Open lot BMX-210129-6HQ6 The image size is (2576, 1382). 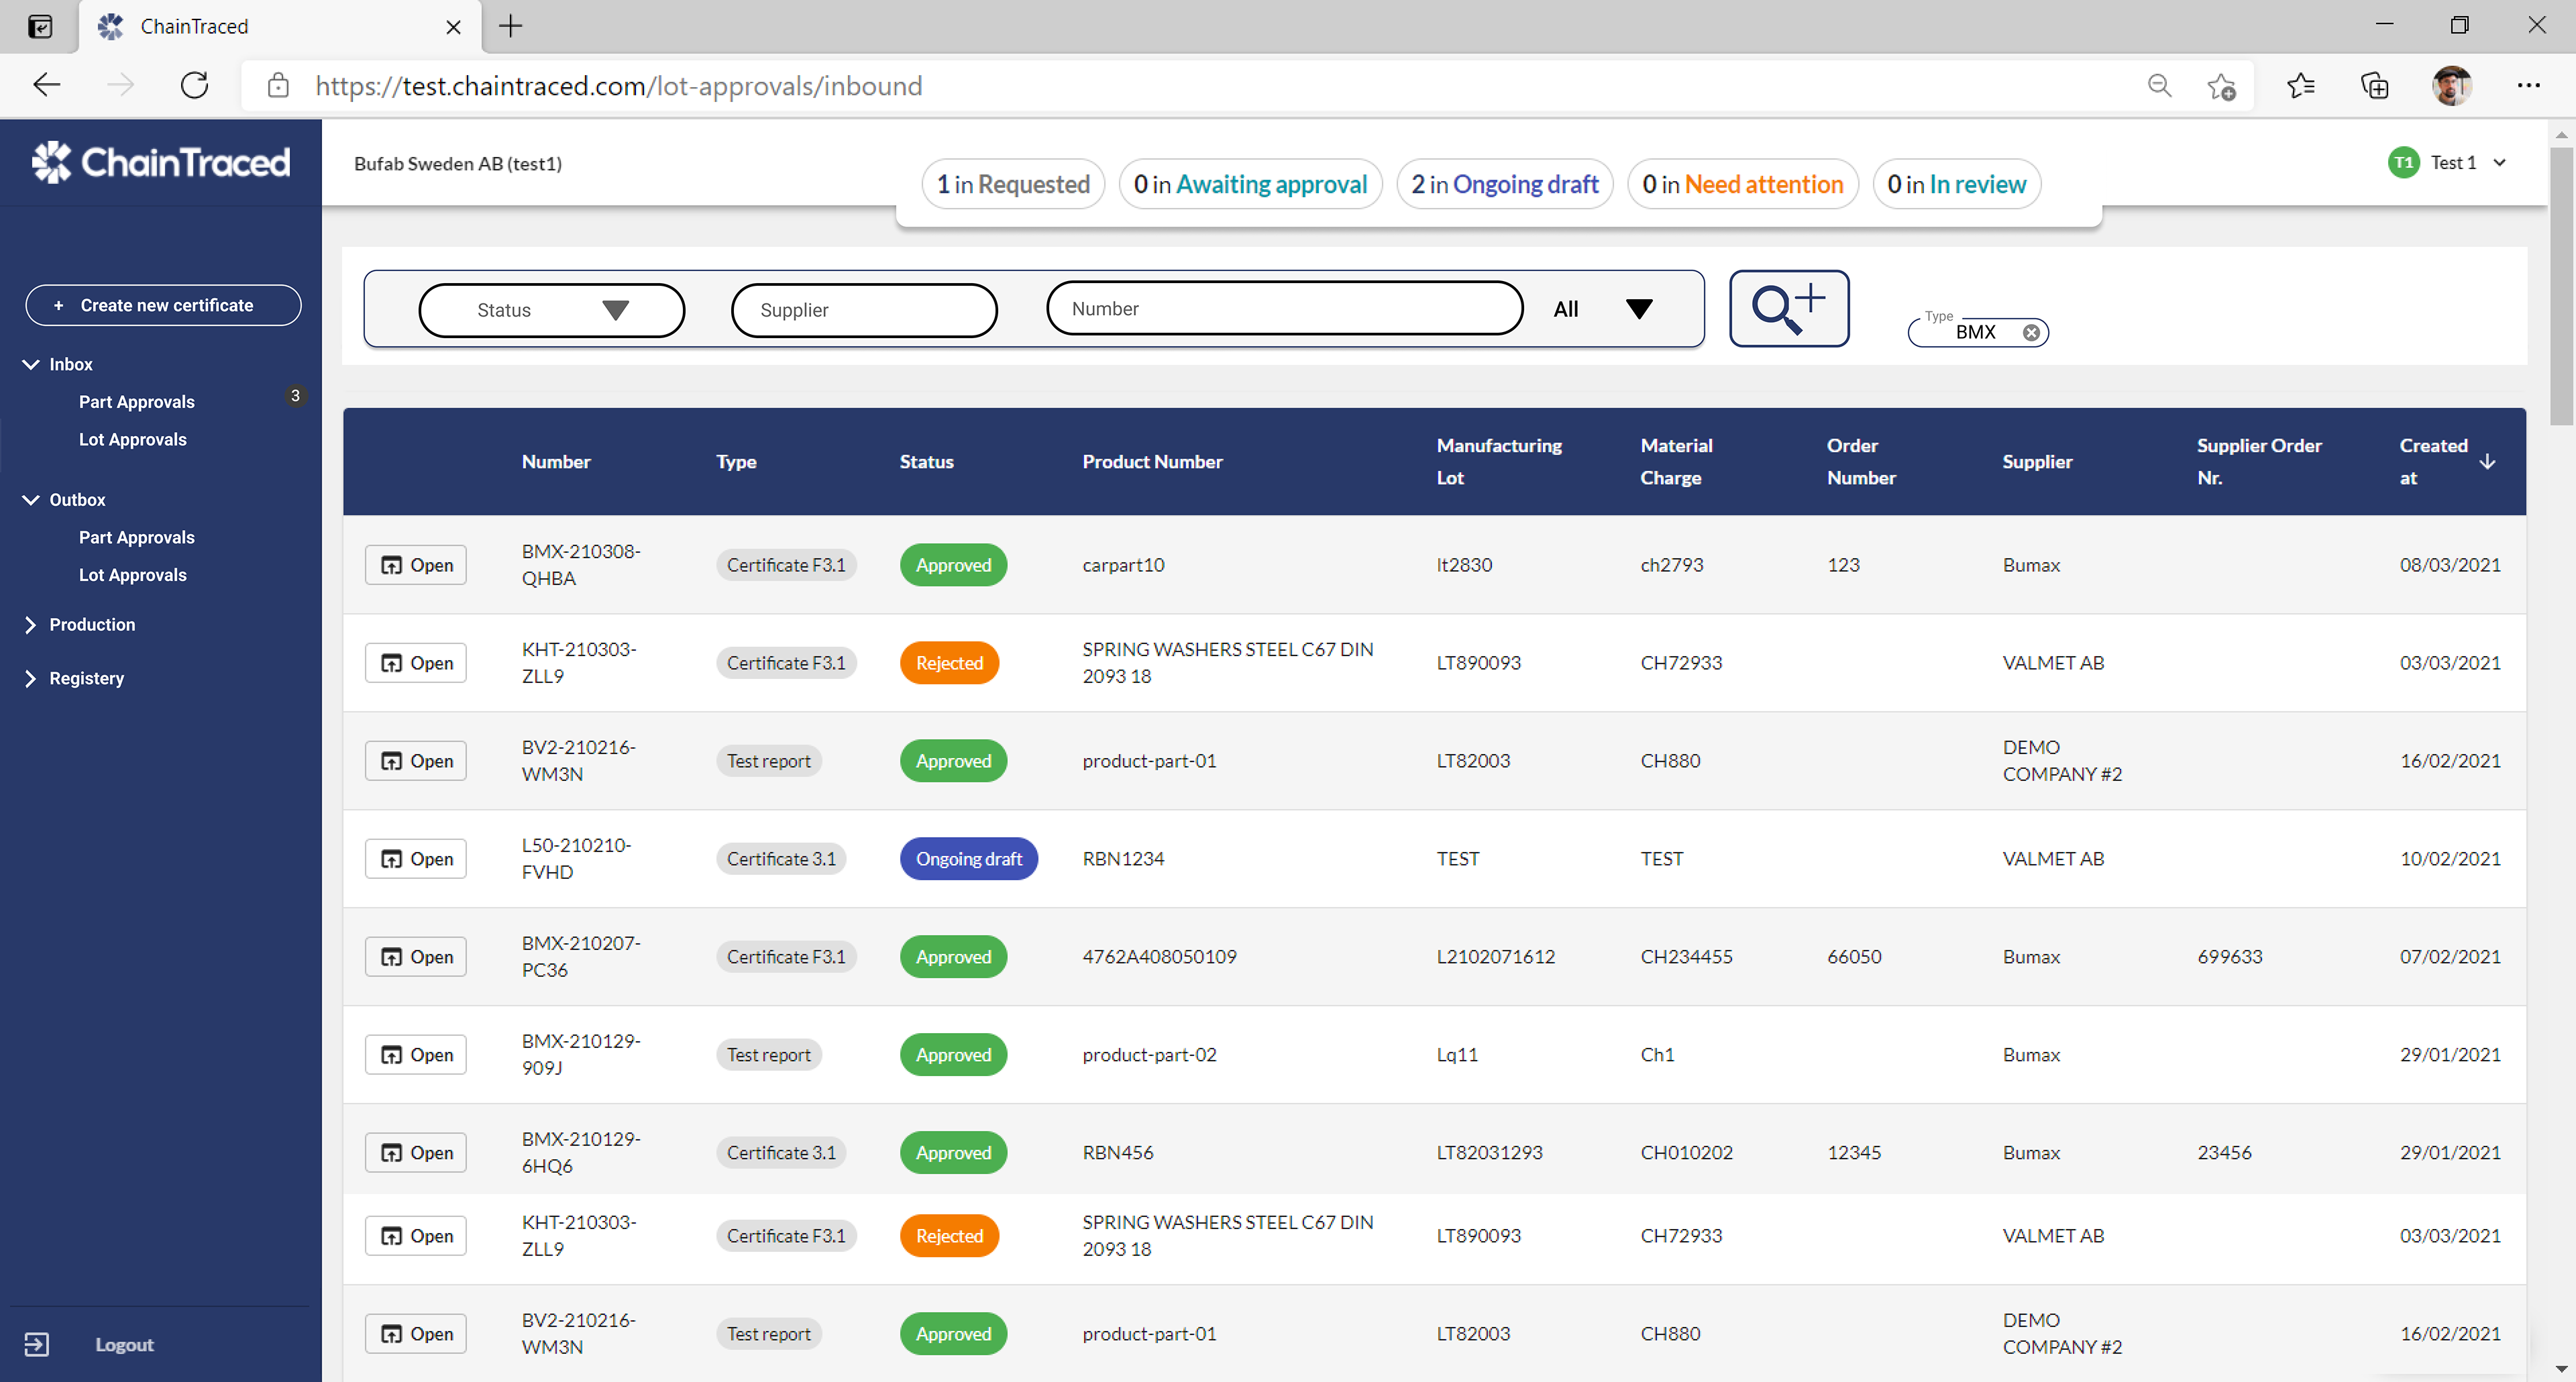pyautogui.click(x=416, y=1153)
